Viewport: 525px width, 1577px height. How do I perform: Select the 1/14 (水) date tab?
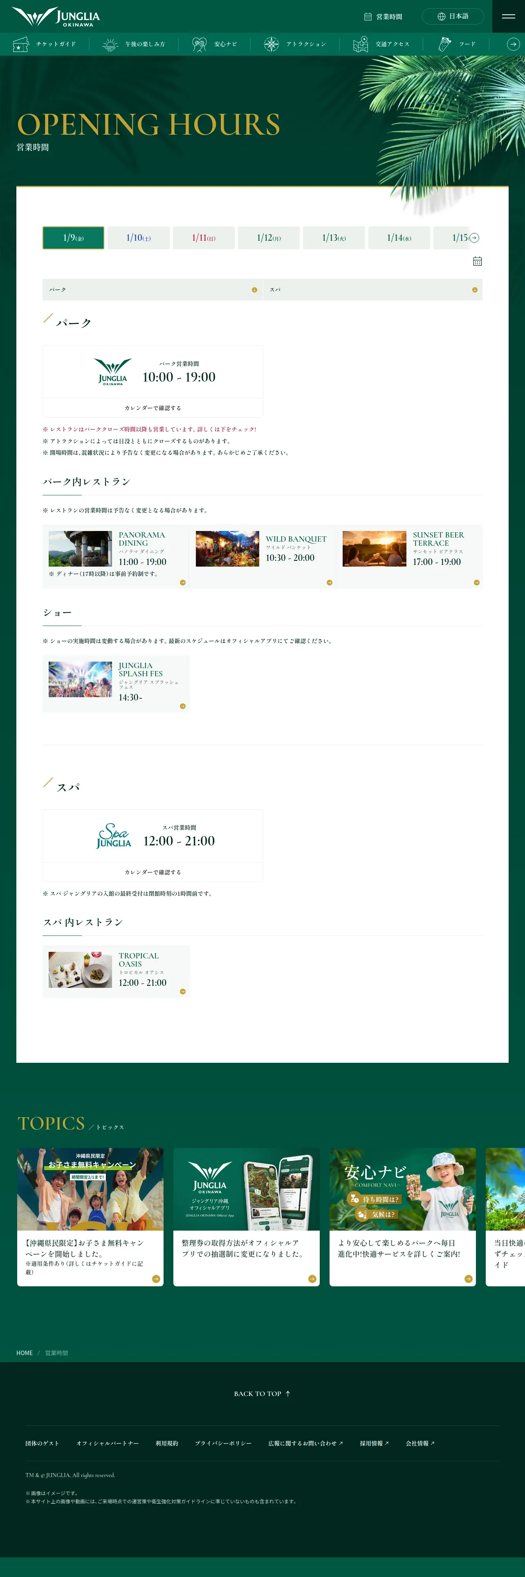point(399,237)
